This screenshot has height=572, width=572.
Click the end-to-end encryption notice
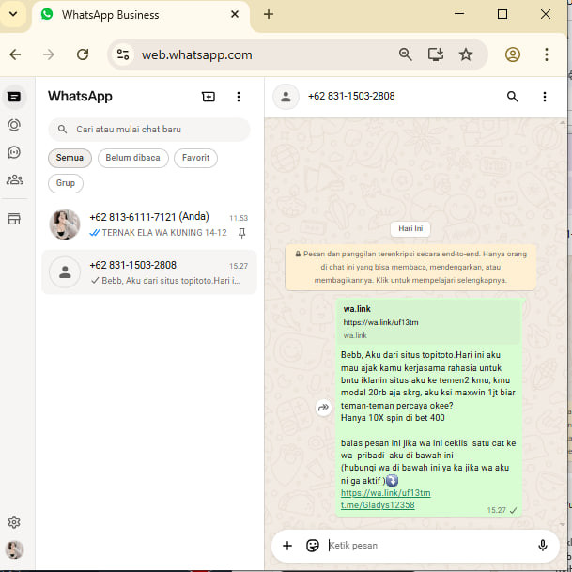coord(410,267)
